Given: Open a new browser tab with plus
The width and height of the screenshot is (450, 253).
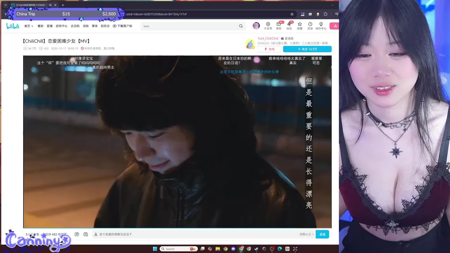Looking at the screenshot, I should tap(63, 5).
